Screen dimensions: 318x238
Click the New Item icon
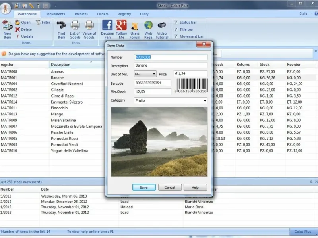point(7,26)
